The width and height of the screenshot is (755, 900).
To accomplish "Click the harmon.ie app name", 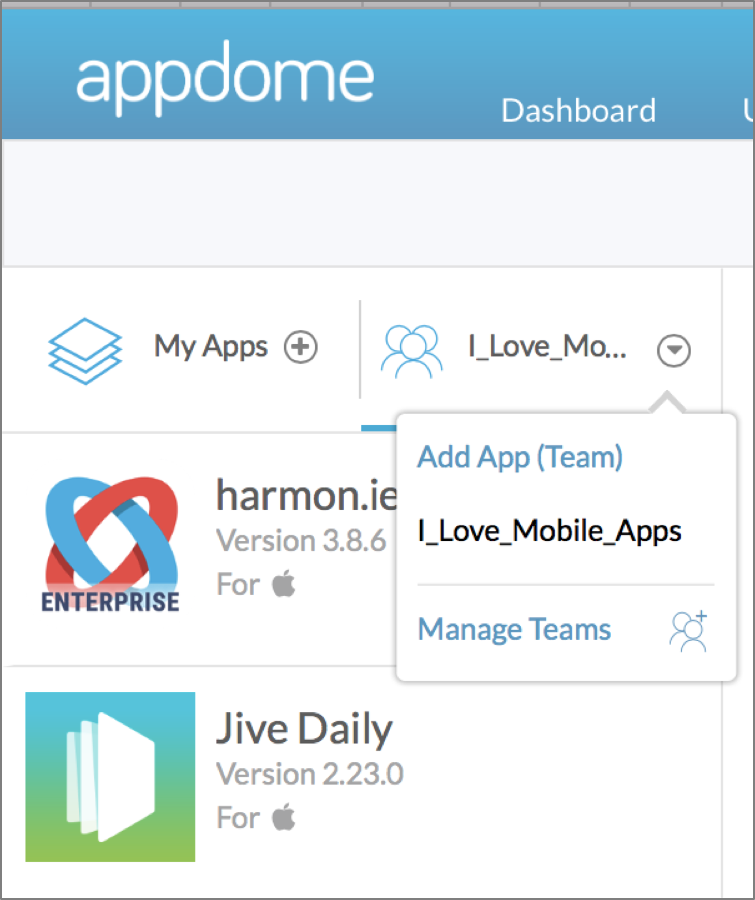I will point(307,496).
